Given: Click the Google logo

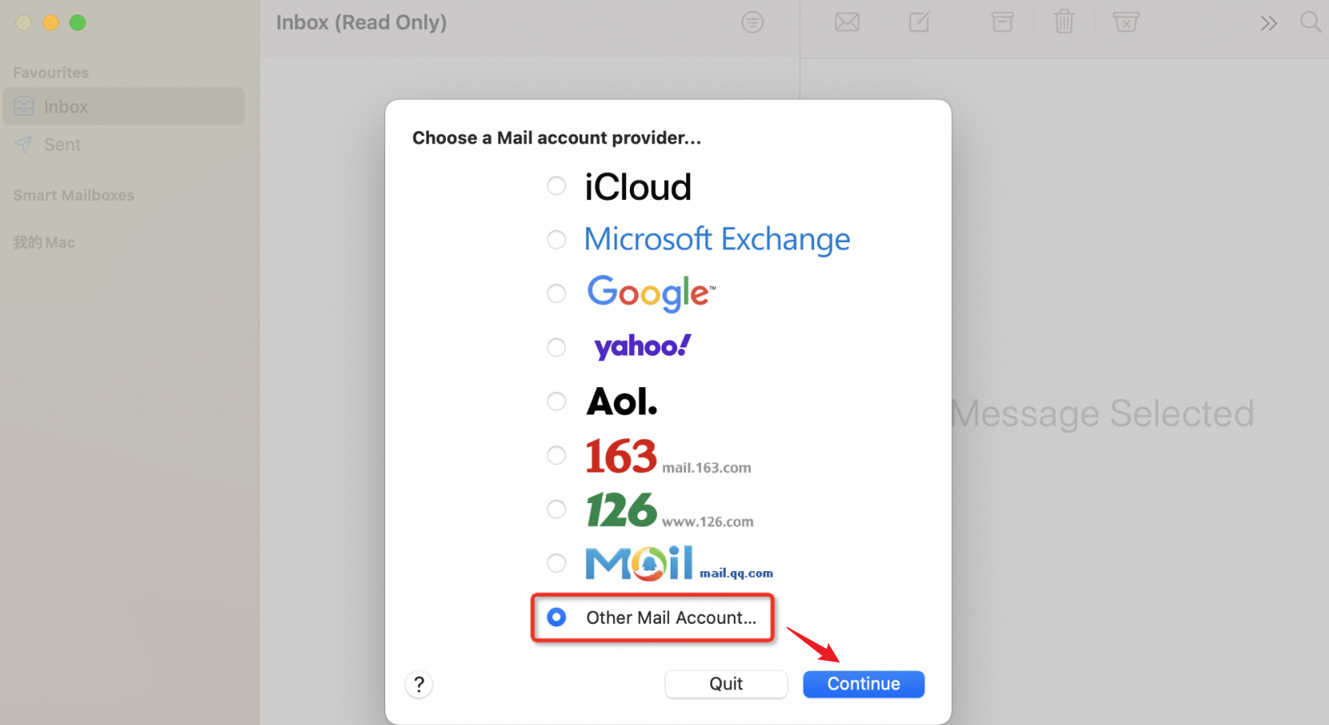Looking at the screenshot, I should [651, 293].
